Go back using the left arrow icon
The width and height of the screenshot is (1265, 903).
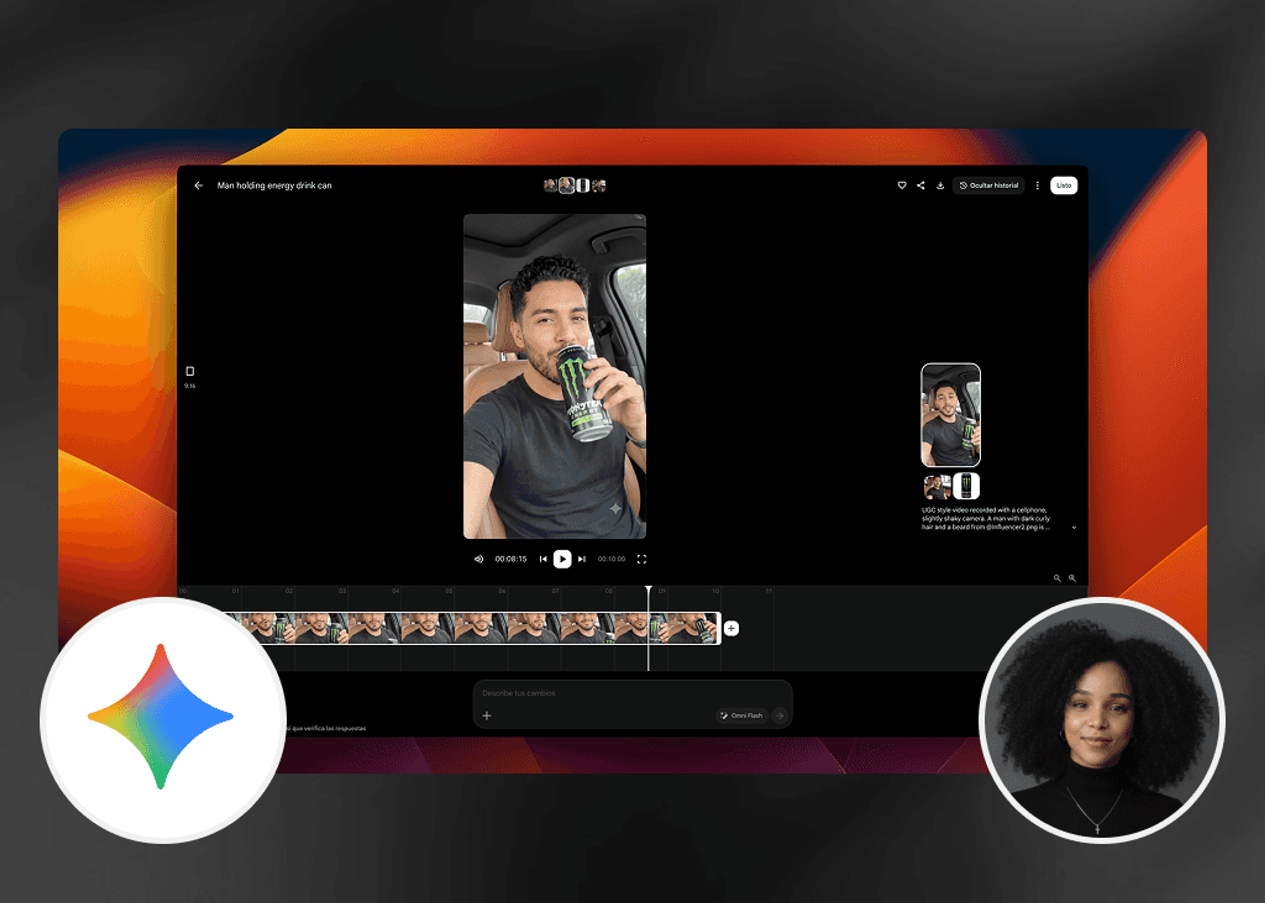199,185
